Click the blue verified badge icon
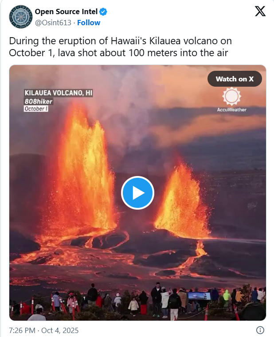 (103, 11)
